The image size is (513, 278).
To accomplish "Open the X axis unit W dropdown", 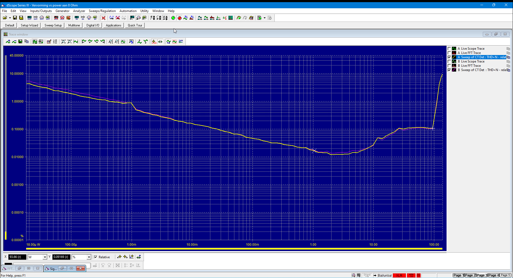I will click(45, 257).
